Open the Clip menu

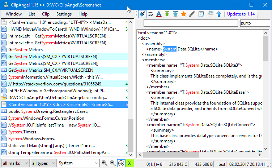[46, 14]
